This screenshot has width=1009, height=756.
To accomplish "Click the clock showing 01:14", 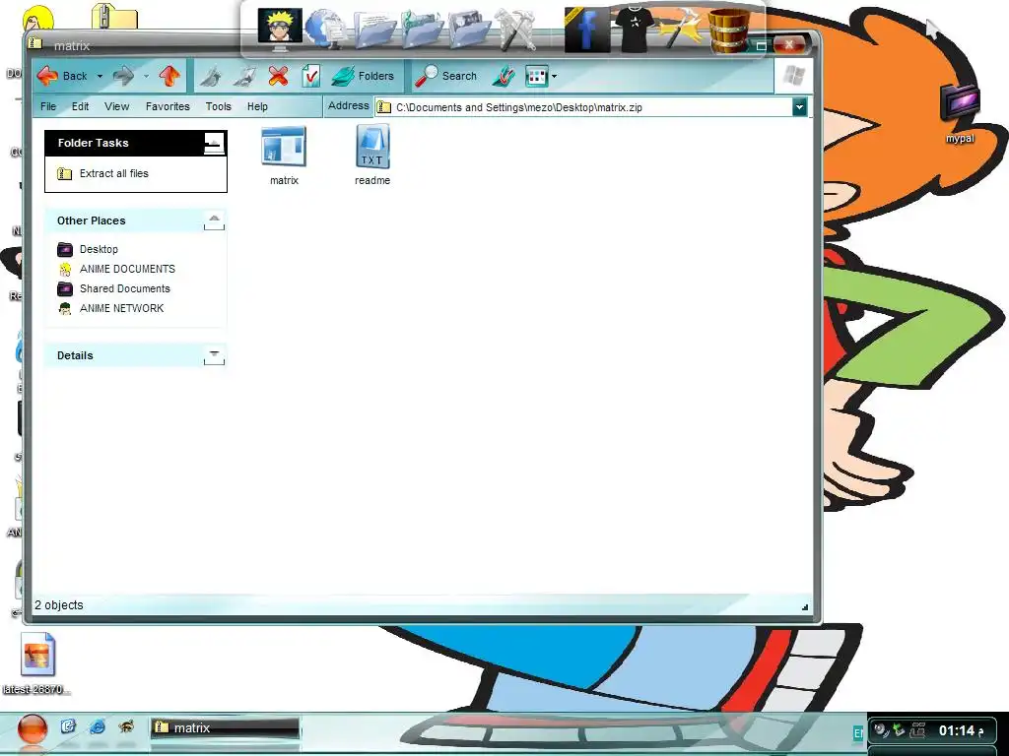I will tap(961, 731).
